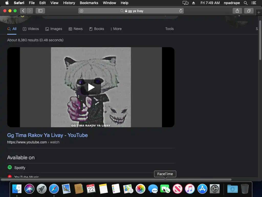Open the Apple menu
The image size is (262, 197).
point(7,3)
